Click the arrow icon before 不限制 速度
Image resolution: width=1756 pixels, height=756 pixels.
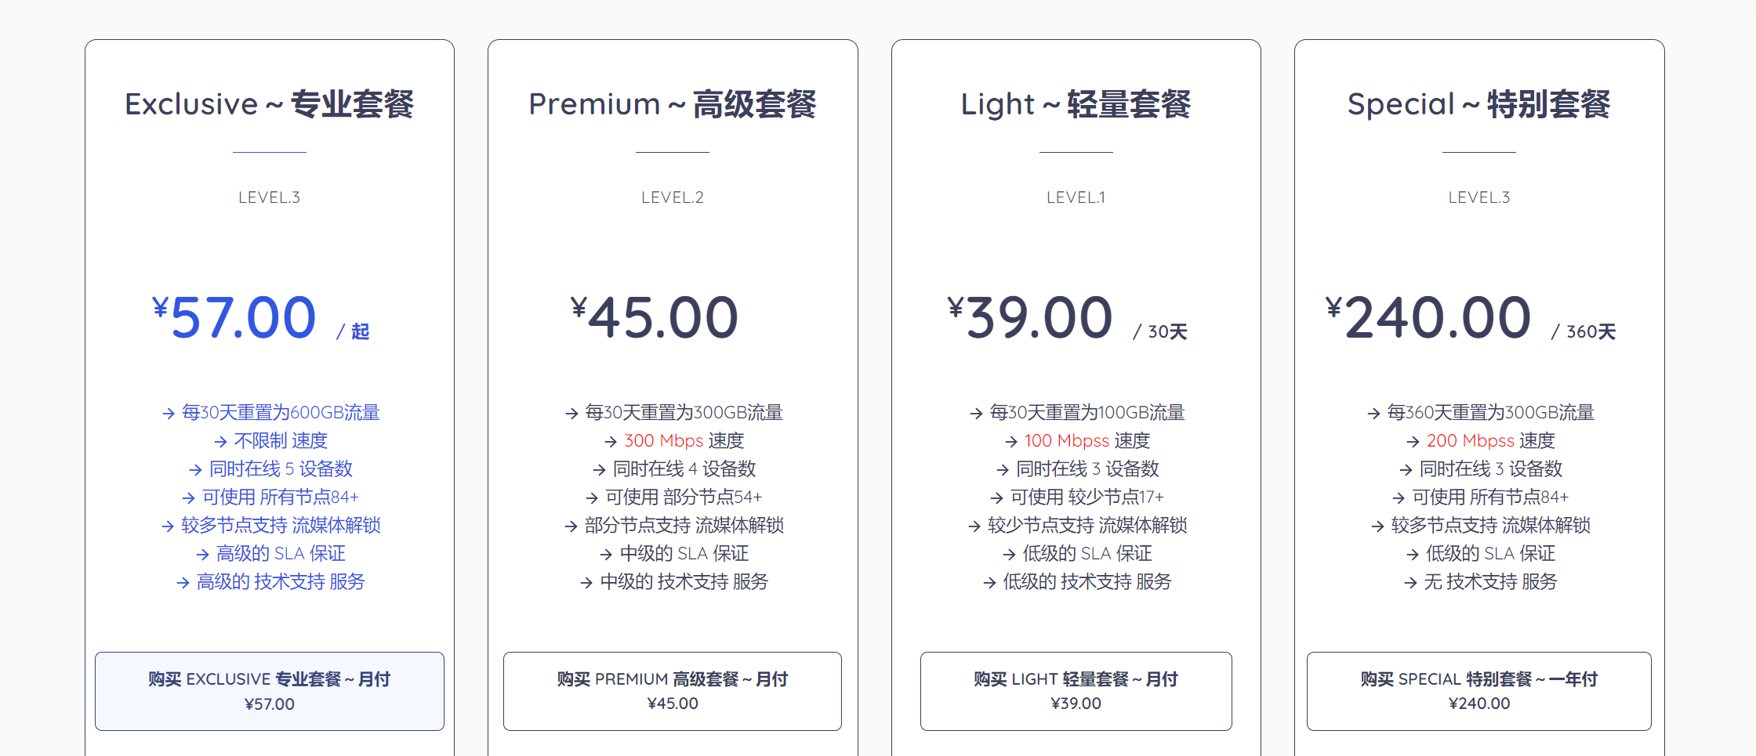point(219,440)
